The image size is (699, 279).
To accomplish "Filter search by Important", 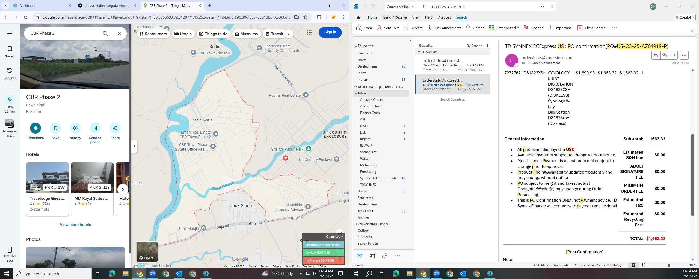I will pyautogui.click(x=560, y=28).
